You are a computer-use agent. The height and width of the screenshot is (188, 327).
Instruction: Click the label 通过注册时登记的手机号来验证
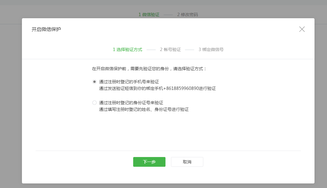coord(129,82)
